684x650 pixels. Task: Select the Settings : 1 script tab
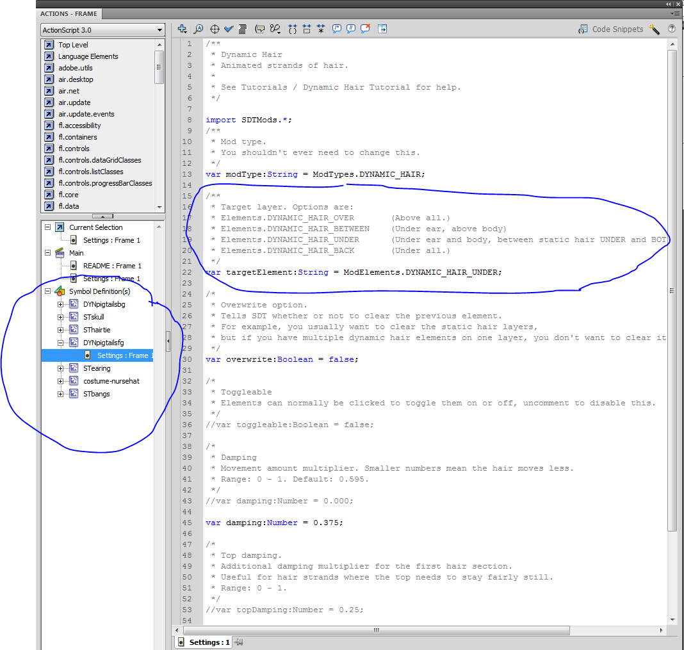204,642
